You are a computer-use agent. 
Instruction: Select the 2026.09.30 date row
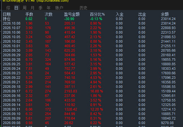pyautogui.click(x=12, y=50)
